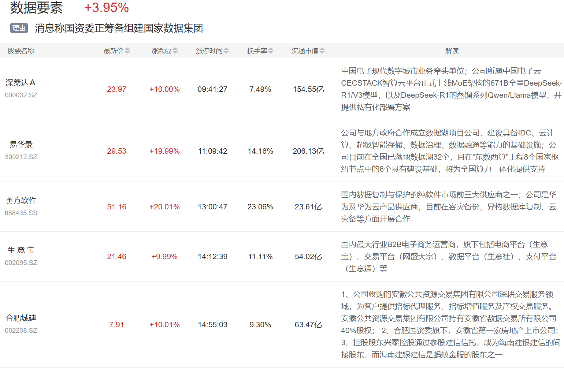Screen dimensions: 564x369
Task: Click the stock code 300212.SZ
Action: click(21, 157)
